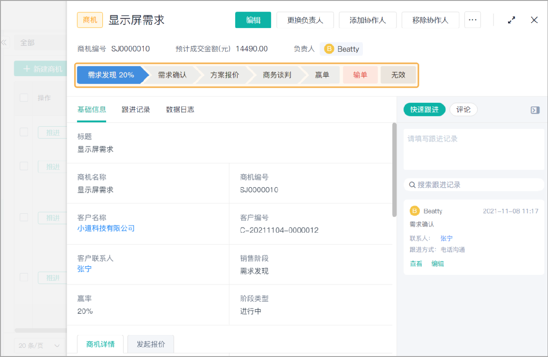The width and height of the screenshot is (548, 357).
Task: Select the checkbox in the list header
Action: pyautogui.click(x=23, y=98)
